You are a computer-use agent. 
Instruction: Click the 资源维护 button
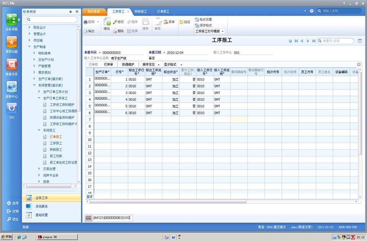point(128,64)
